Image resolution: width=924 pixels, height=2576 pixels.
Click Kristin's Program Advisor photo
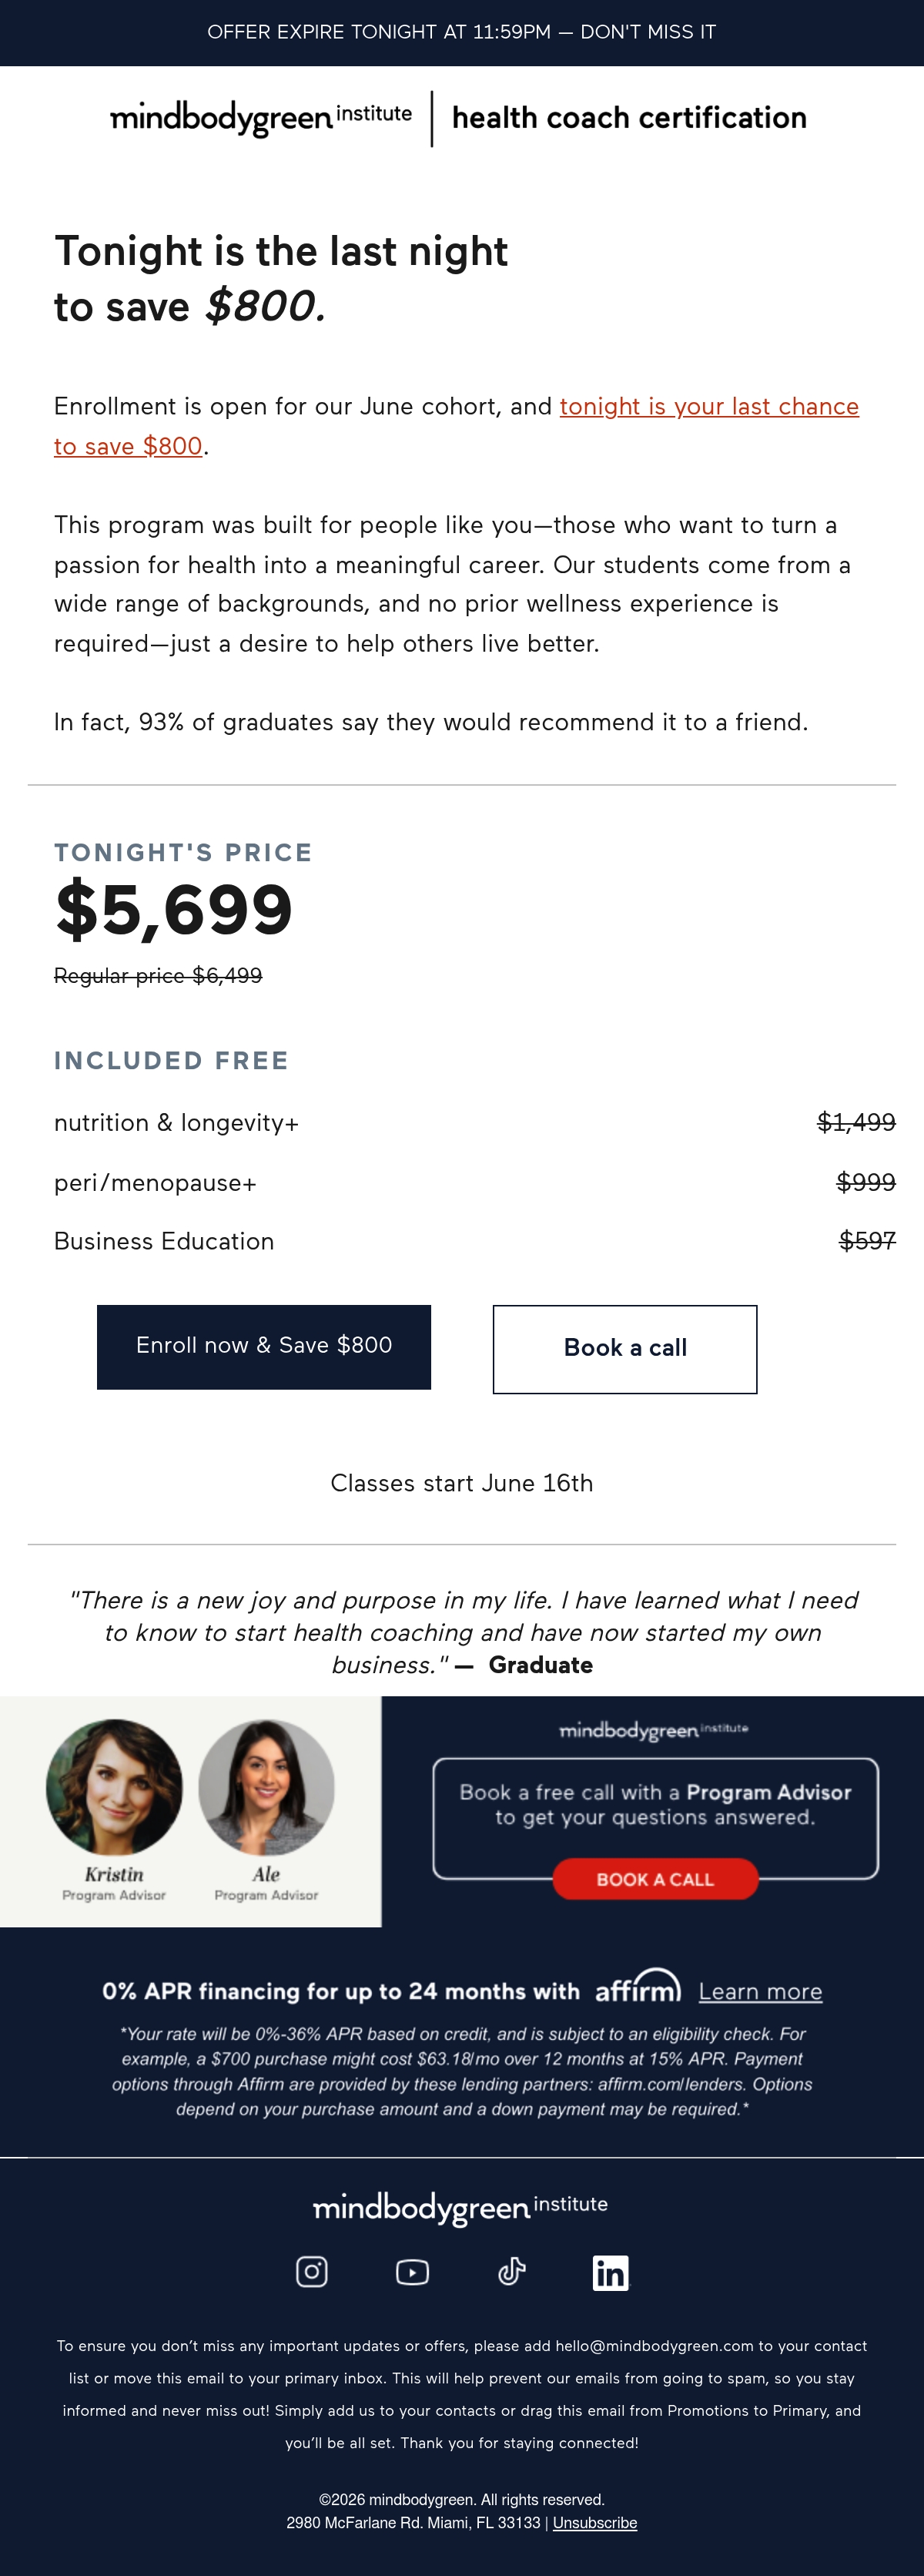coord(114,1787)
